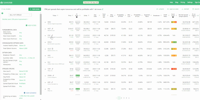Open the Bull Put Spread strategy dropdown
This screenshot has height=100, width=200.
click(x=20, y=15)
